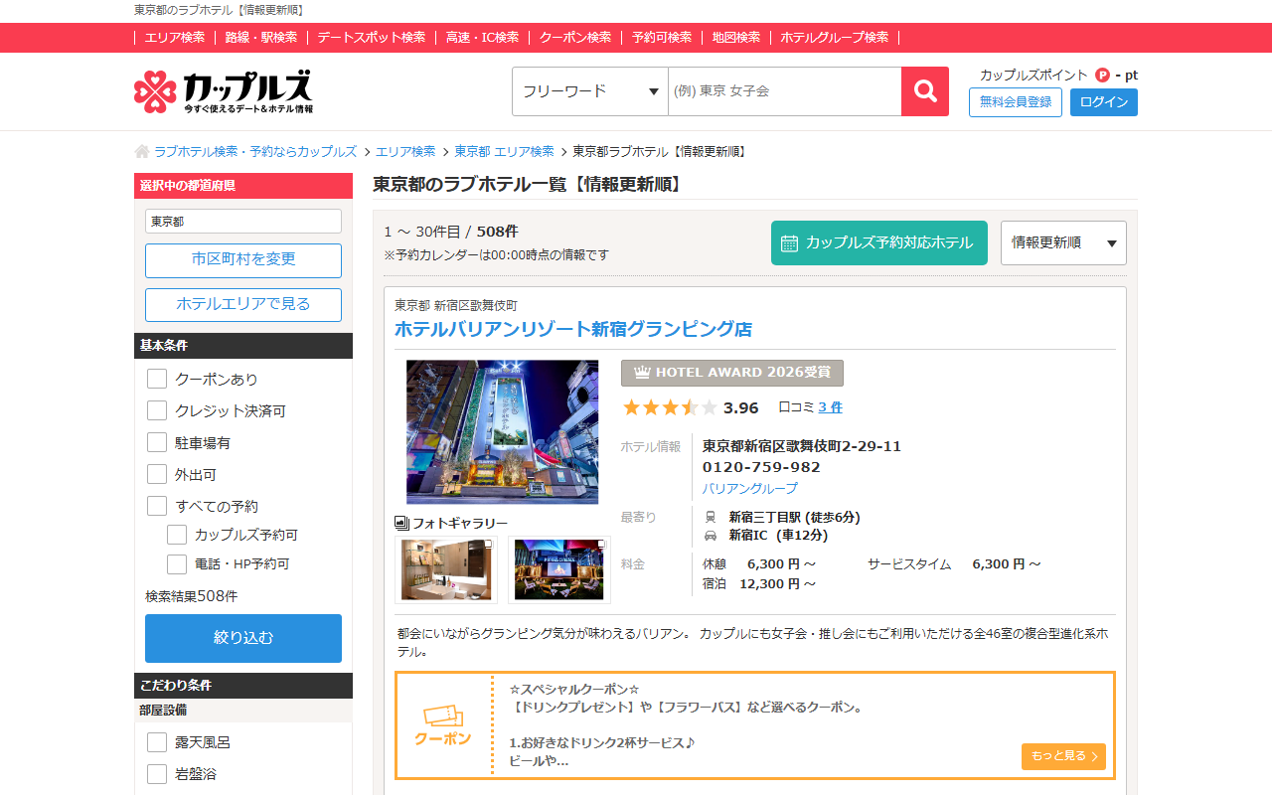Enable the 外出可 checkbox

click(x=157, y=474)
